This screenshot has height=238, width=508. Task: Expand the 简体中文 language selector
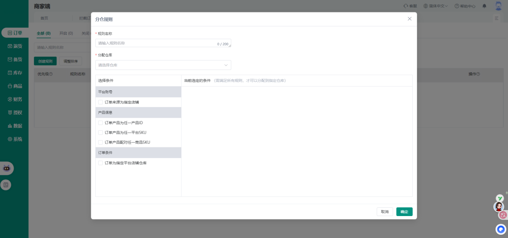tap(436, 6)
